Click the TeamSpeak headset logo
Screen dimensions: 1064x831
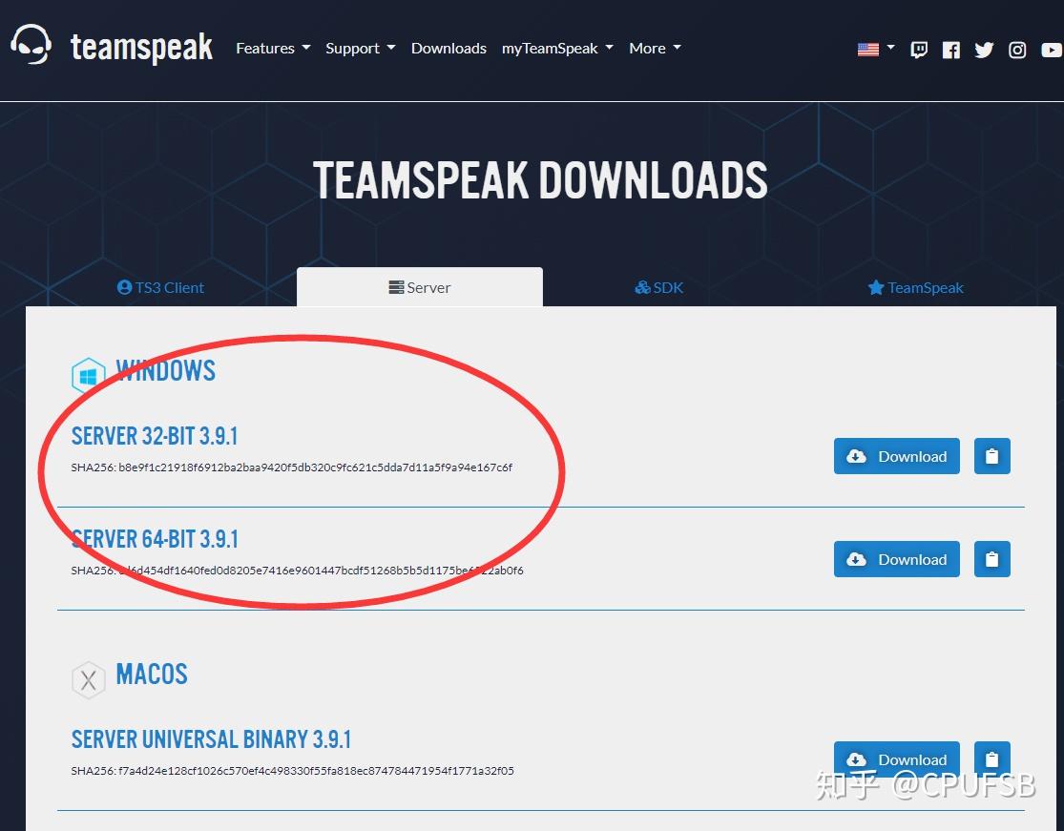point(31,45)
